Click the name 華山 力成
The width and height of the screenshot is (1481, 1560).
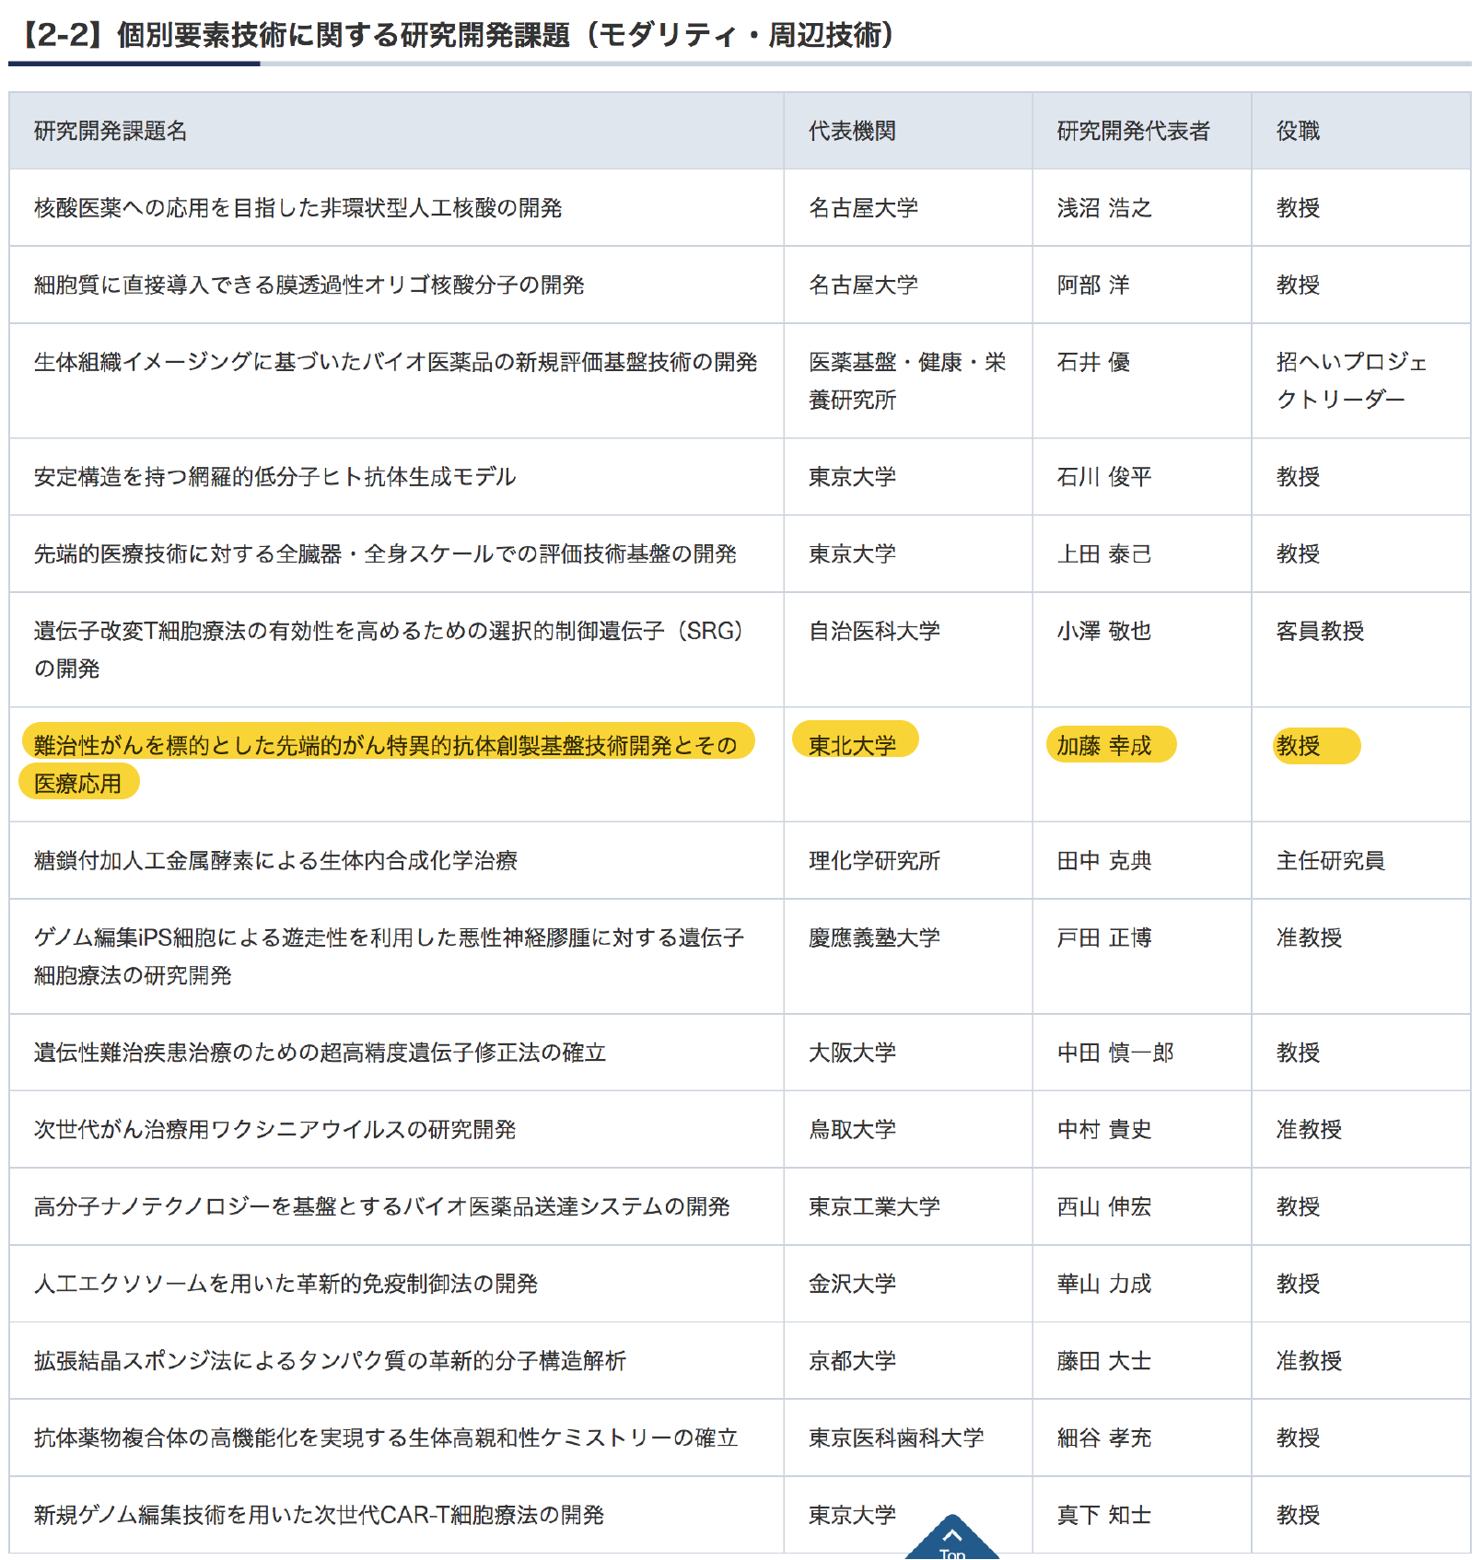[1104, 1285]
